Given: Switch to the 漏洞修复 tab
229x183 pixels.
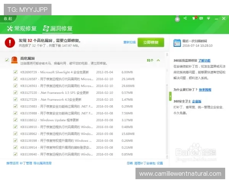Looking at the screenshot, I should (58, 29).
